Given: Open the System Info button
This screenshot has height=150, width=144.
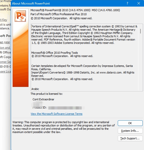Looking at the screenshot, I should pos(130,131).
